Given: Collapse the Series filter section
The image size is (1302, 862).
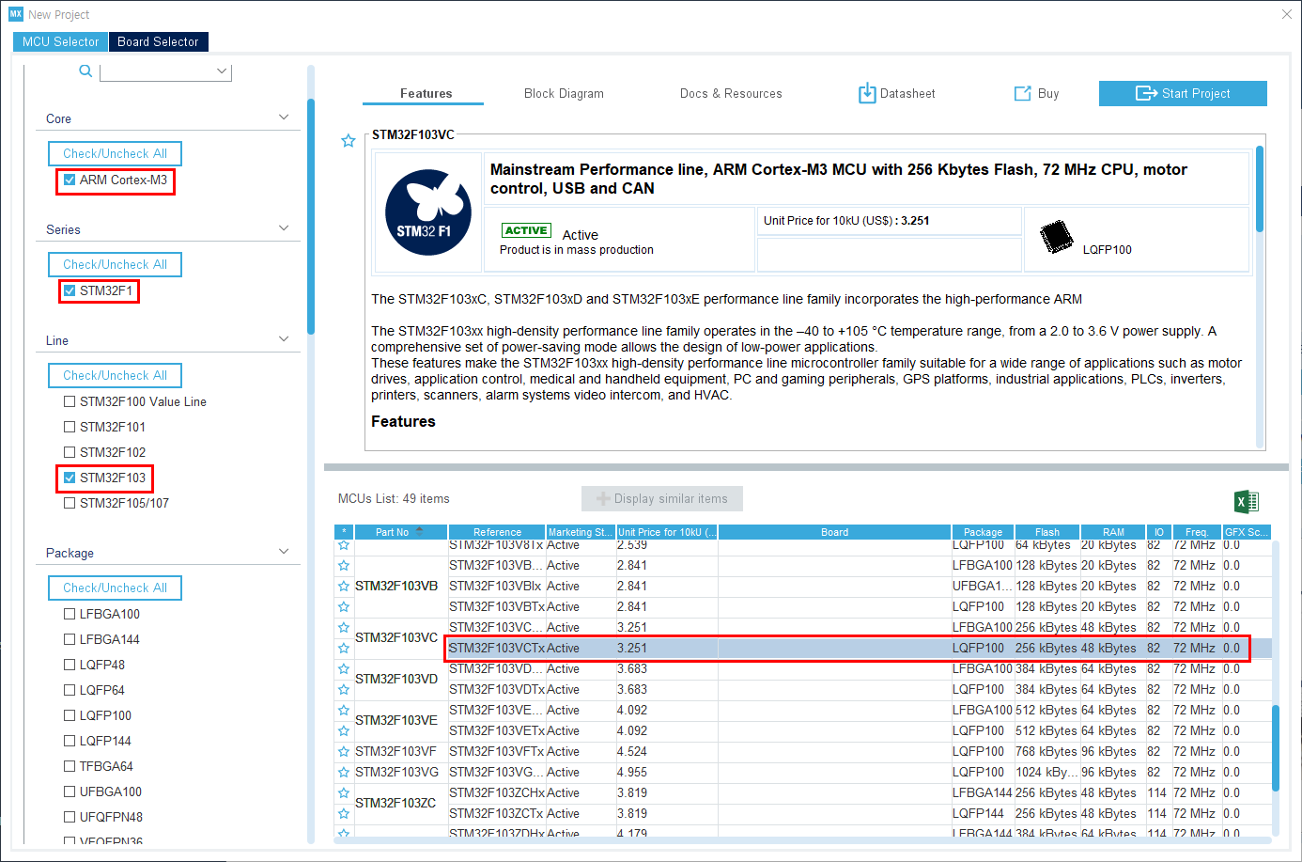Looking at the screenshot, I should click(x=284, y=228).
